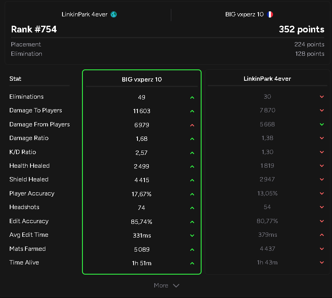Screen dimensions: 332x298
Task: Click red down arrow beside 7 870 damage
Action: 322,110
